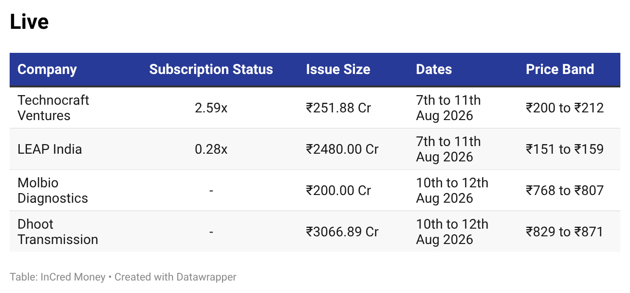The image size is (630, 293).
Task: Click the Dhoot Transmission company name
Action: [x=58, y=232]
